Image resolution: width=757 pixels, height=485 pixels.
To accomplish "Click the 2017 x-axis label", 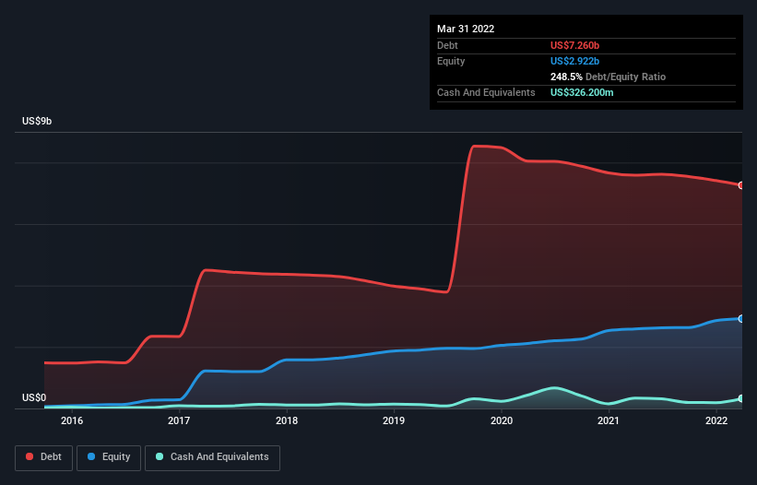I will tap(179, 420).
